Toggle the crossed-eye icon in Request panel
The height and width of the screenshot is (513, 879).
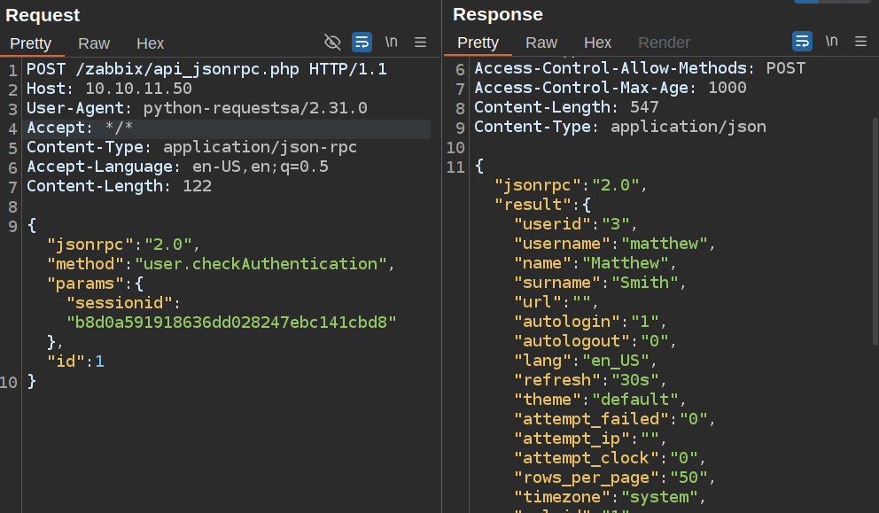(332, 42)
